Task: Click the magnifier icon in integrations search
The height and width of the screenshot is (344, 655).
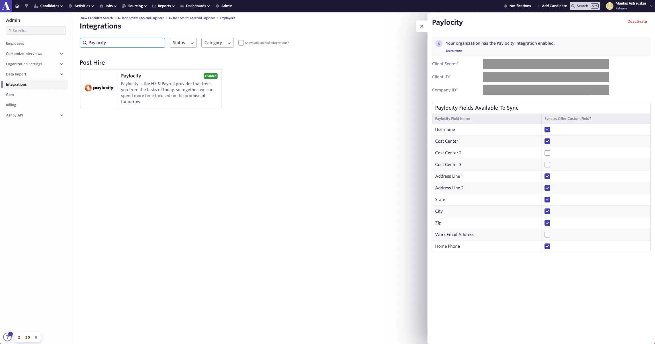Action: (x=85, y=43)
